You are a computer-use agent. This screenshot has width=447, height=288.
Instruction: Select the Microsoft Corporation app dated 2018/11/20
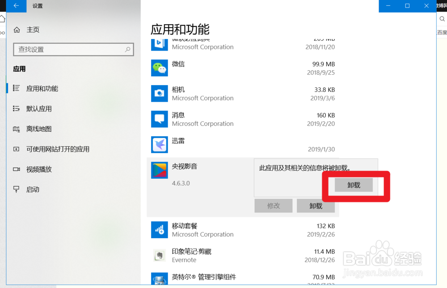click(x=243, y=45)
